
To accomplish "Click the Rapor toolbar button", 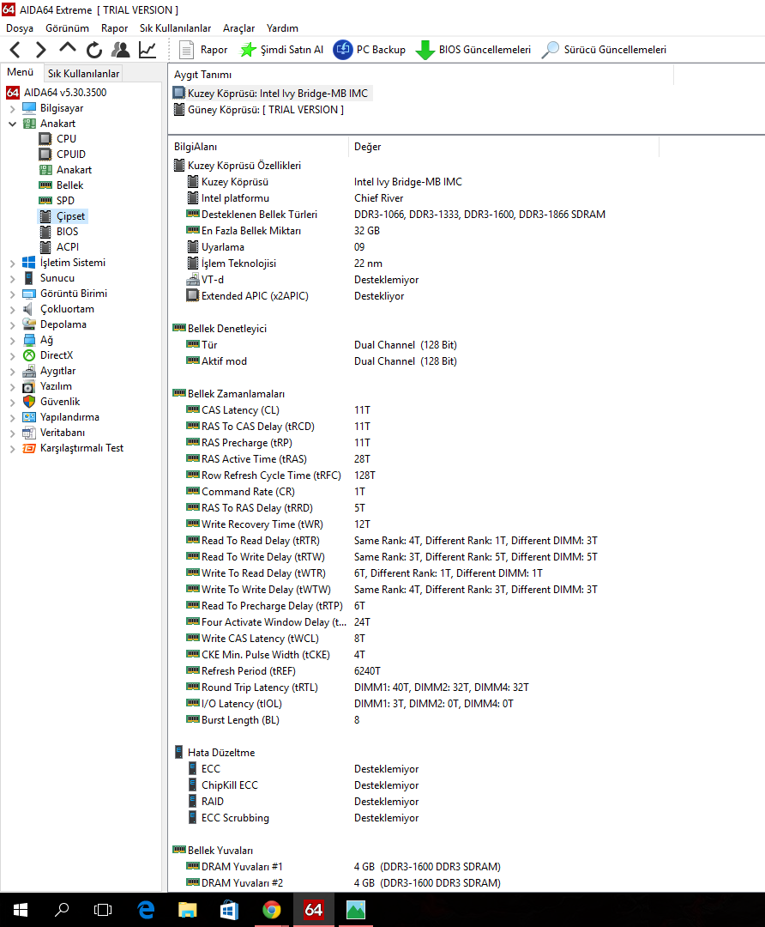I will tap(204, 50).
